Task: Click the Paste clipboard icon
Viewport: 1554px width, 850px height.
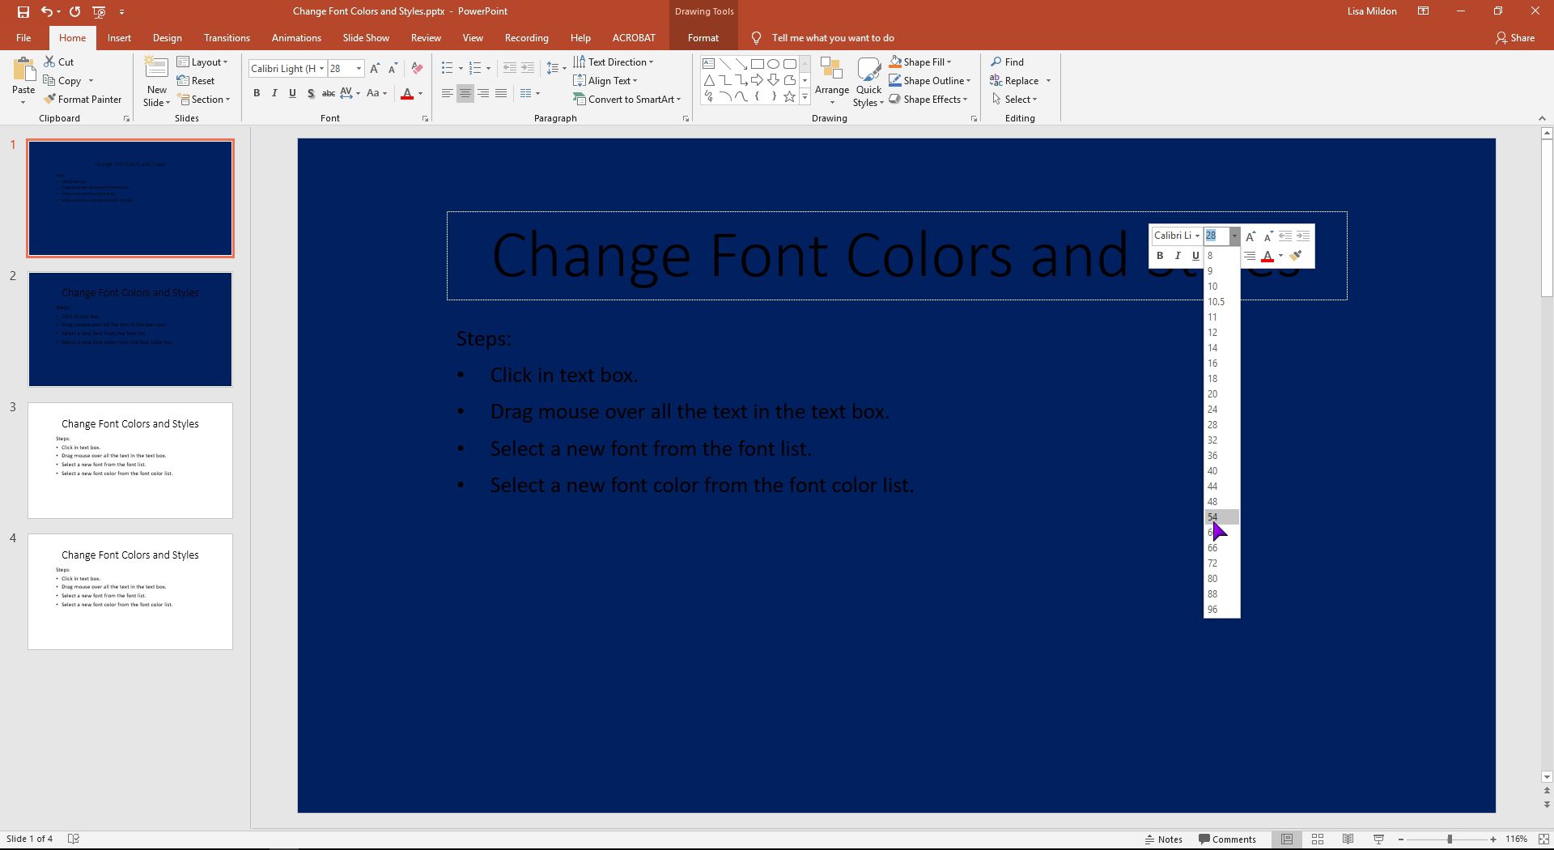Action: click(x=24, y=70)
